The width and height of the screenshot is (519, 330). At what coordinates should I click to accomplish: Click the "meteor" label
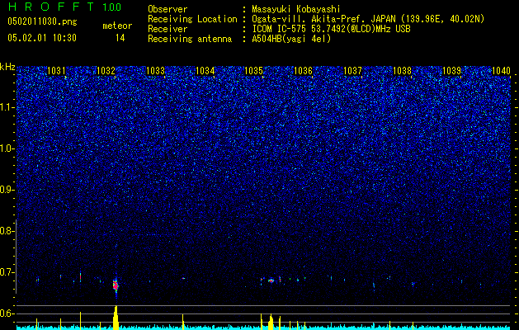pyautogui.click(x=117, y=26)
